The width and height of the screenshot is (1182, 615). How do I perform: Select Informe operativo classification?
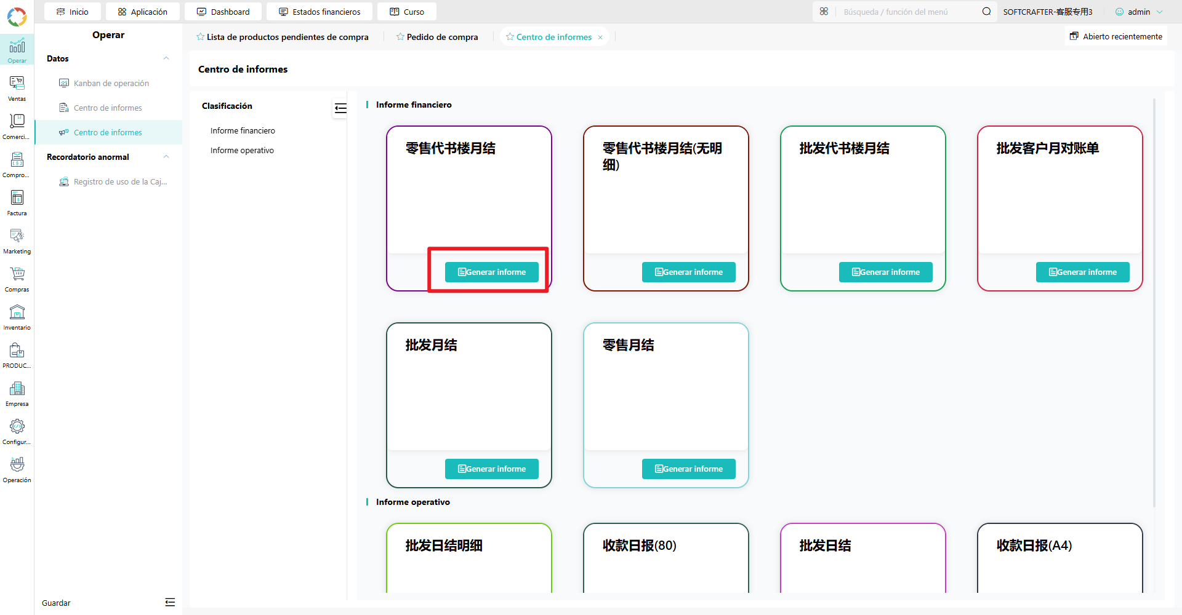(242, 150)
